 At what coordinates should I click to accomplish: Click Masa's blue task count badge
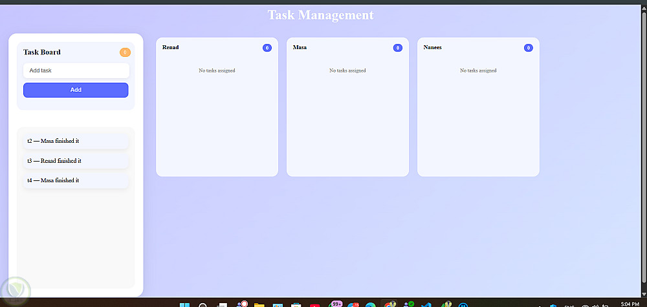pyautogui.click(x=398, y=48)
